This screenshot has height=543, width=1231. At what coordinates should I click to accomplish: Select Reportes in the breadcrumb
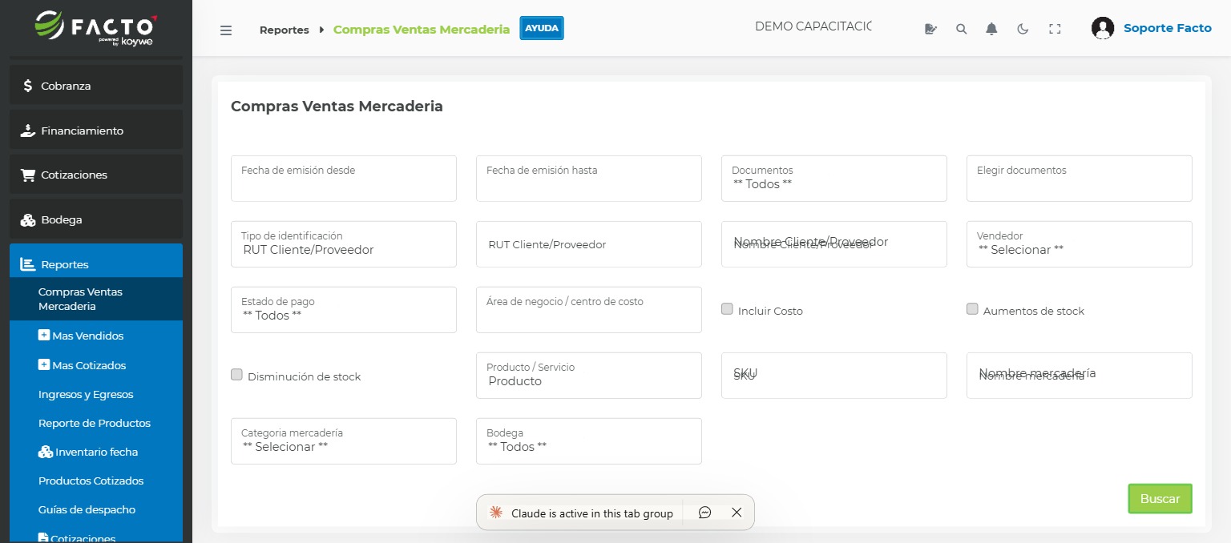coord(284,30)
